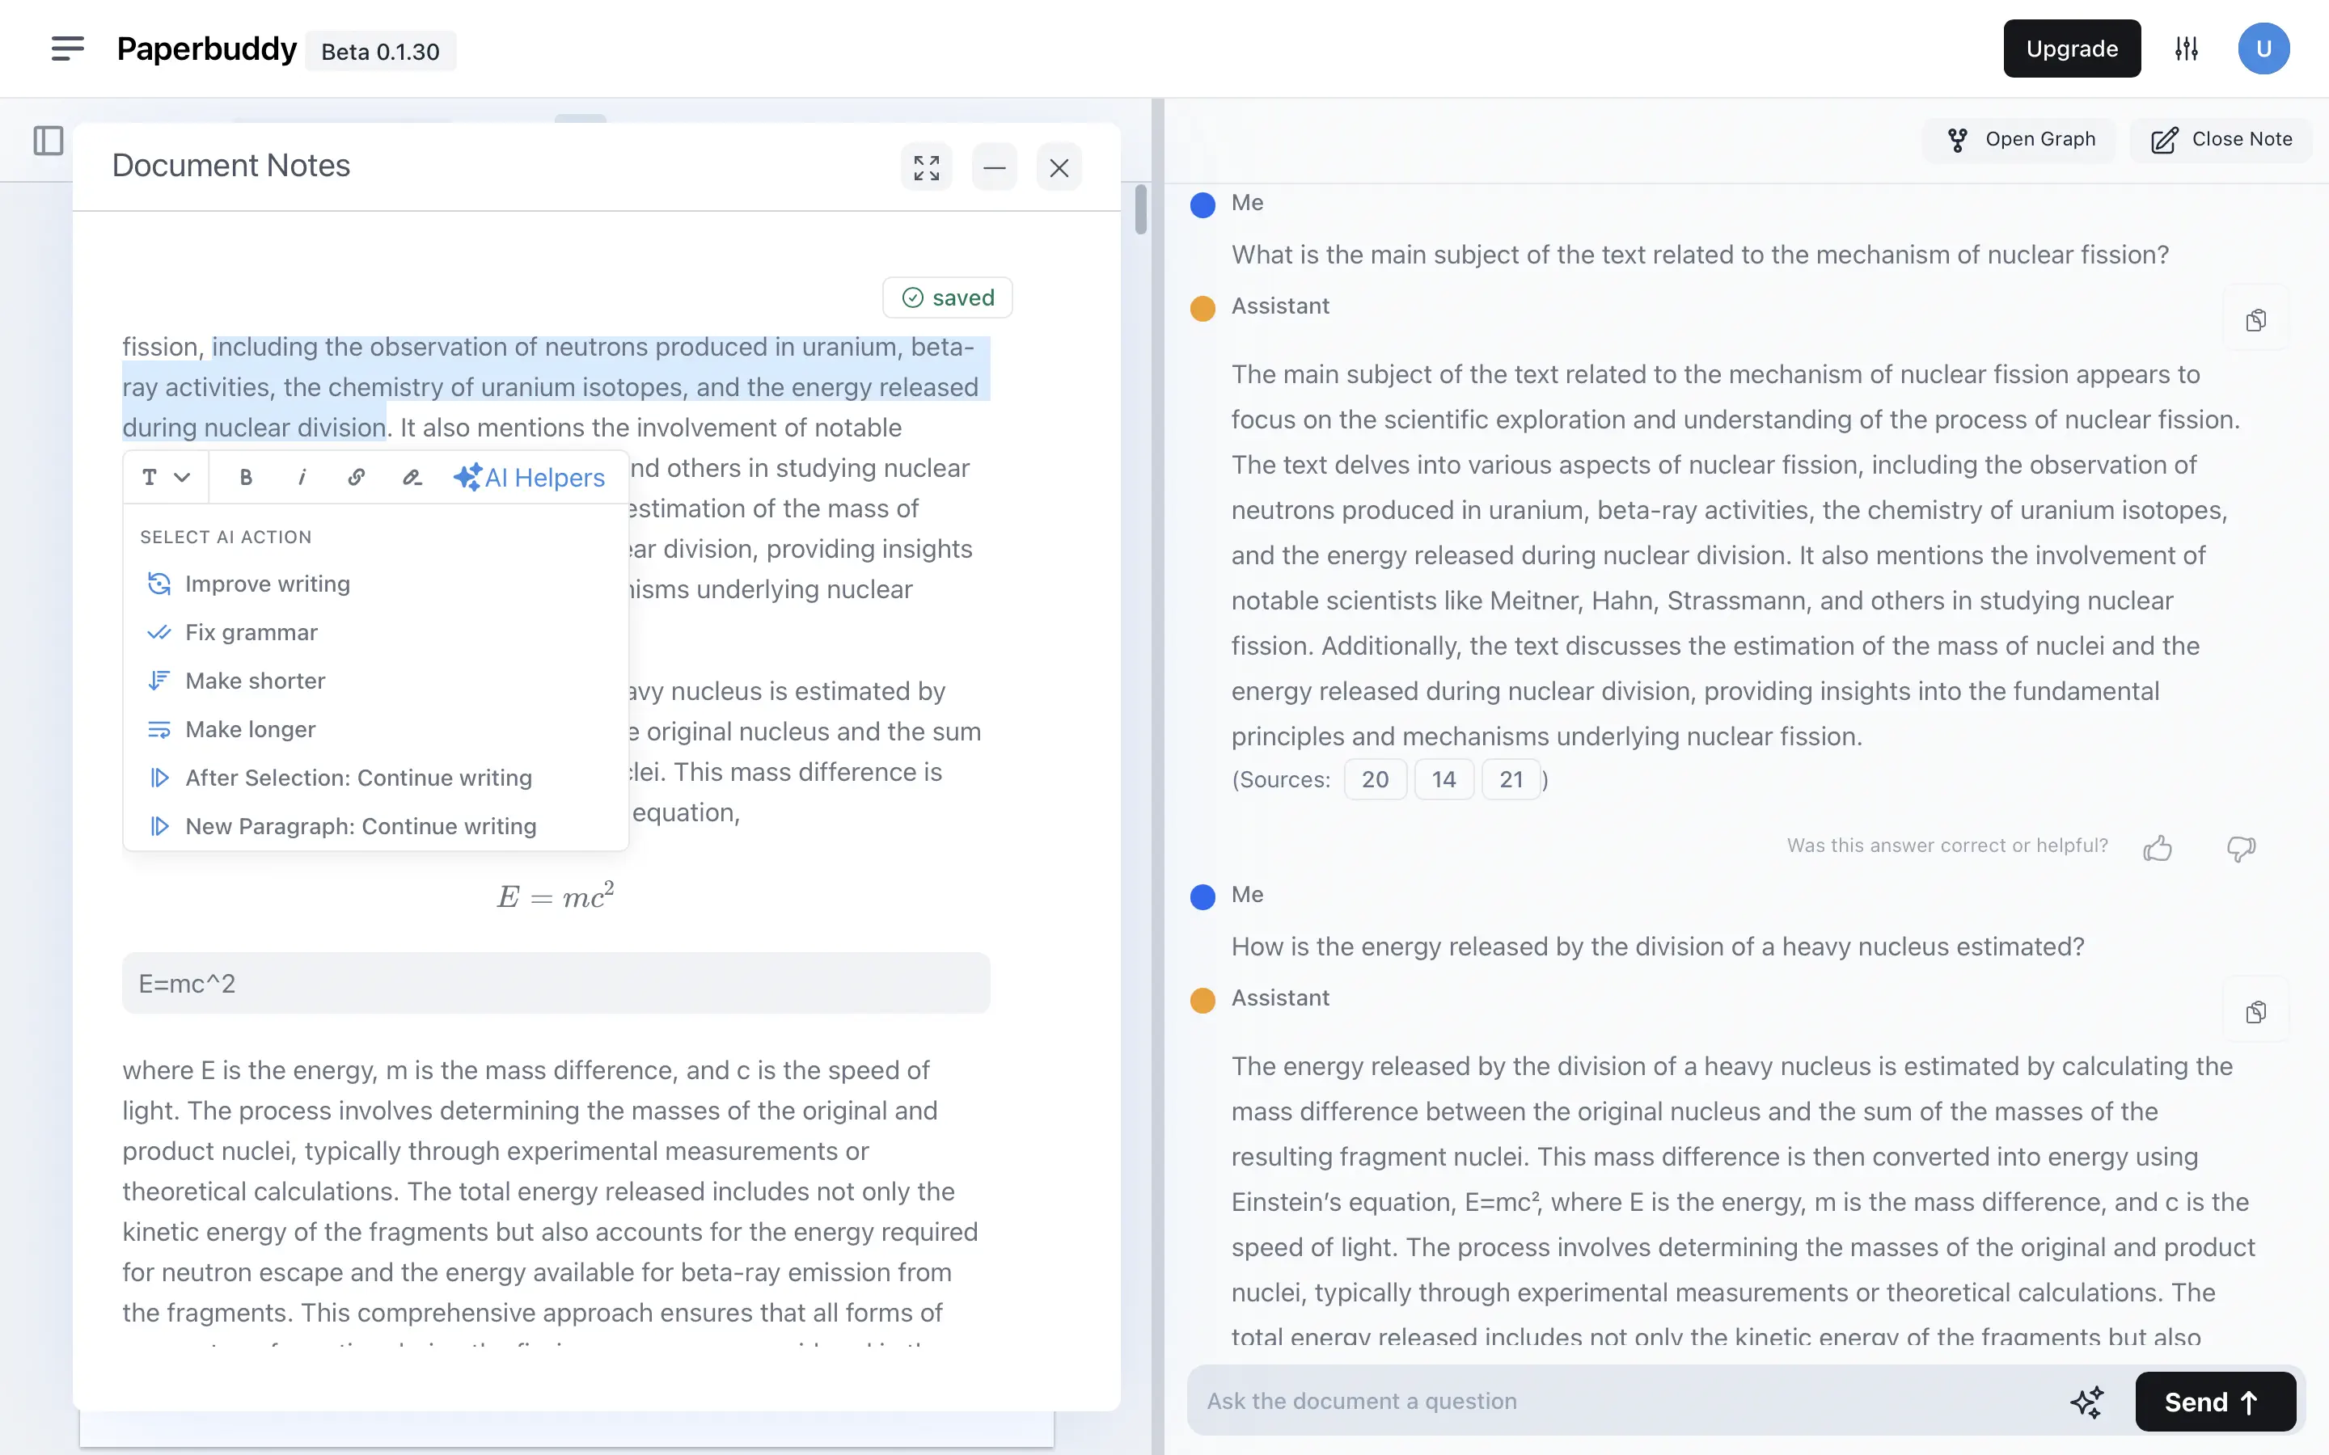Open the AI Helpers menu
Screen dimensions: 2329x1455
[528, 477]
